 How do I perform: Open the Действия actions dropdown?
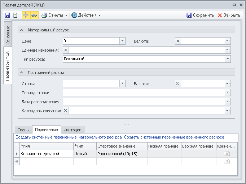pos(86,15)
